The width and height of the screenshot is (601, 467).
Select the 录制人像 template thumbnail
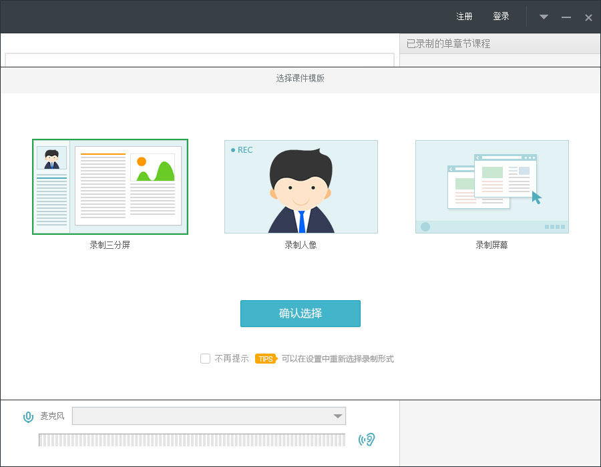300,187
